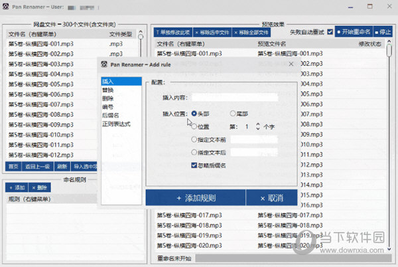Click the 添加规则 button

click(196, 198)
